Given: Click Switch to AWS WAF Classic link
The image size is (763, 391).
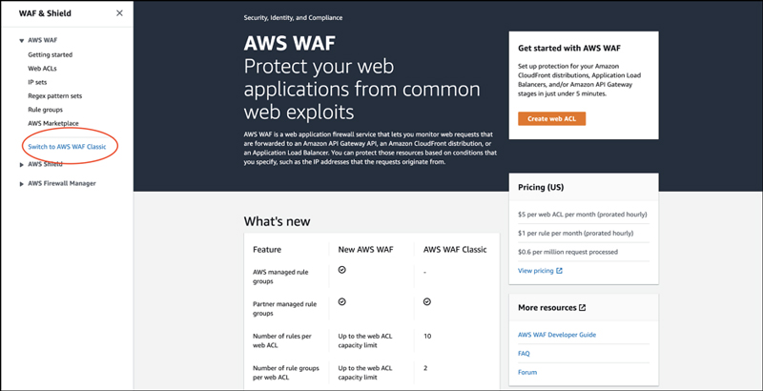Looking at the screenshot, I should coord(67,146).
